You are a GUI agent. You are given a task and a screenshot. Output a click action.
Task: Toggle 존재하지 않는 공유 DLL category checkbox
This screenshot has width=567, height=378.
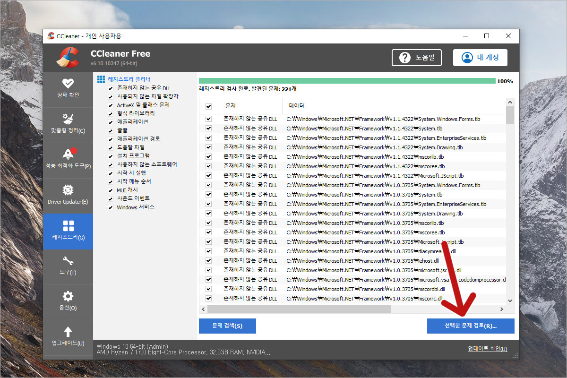pos(111,88)
